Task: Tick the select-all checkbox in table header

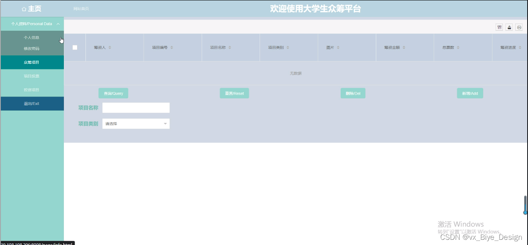Action: (x=75, y=47)
